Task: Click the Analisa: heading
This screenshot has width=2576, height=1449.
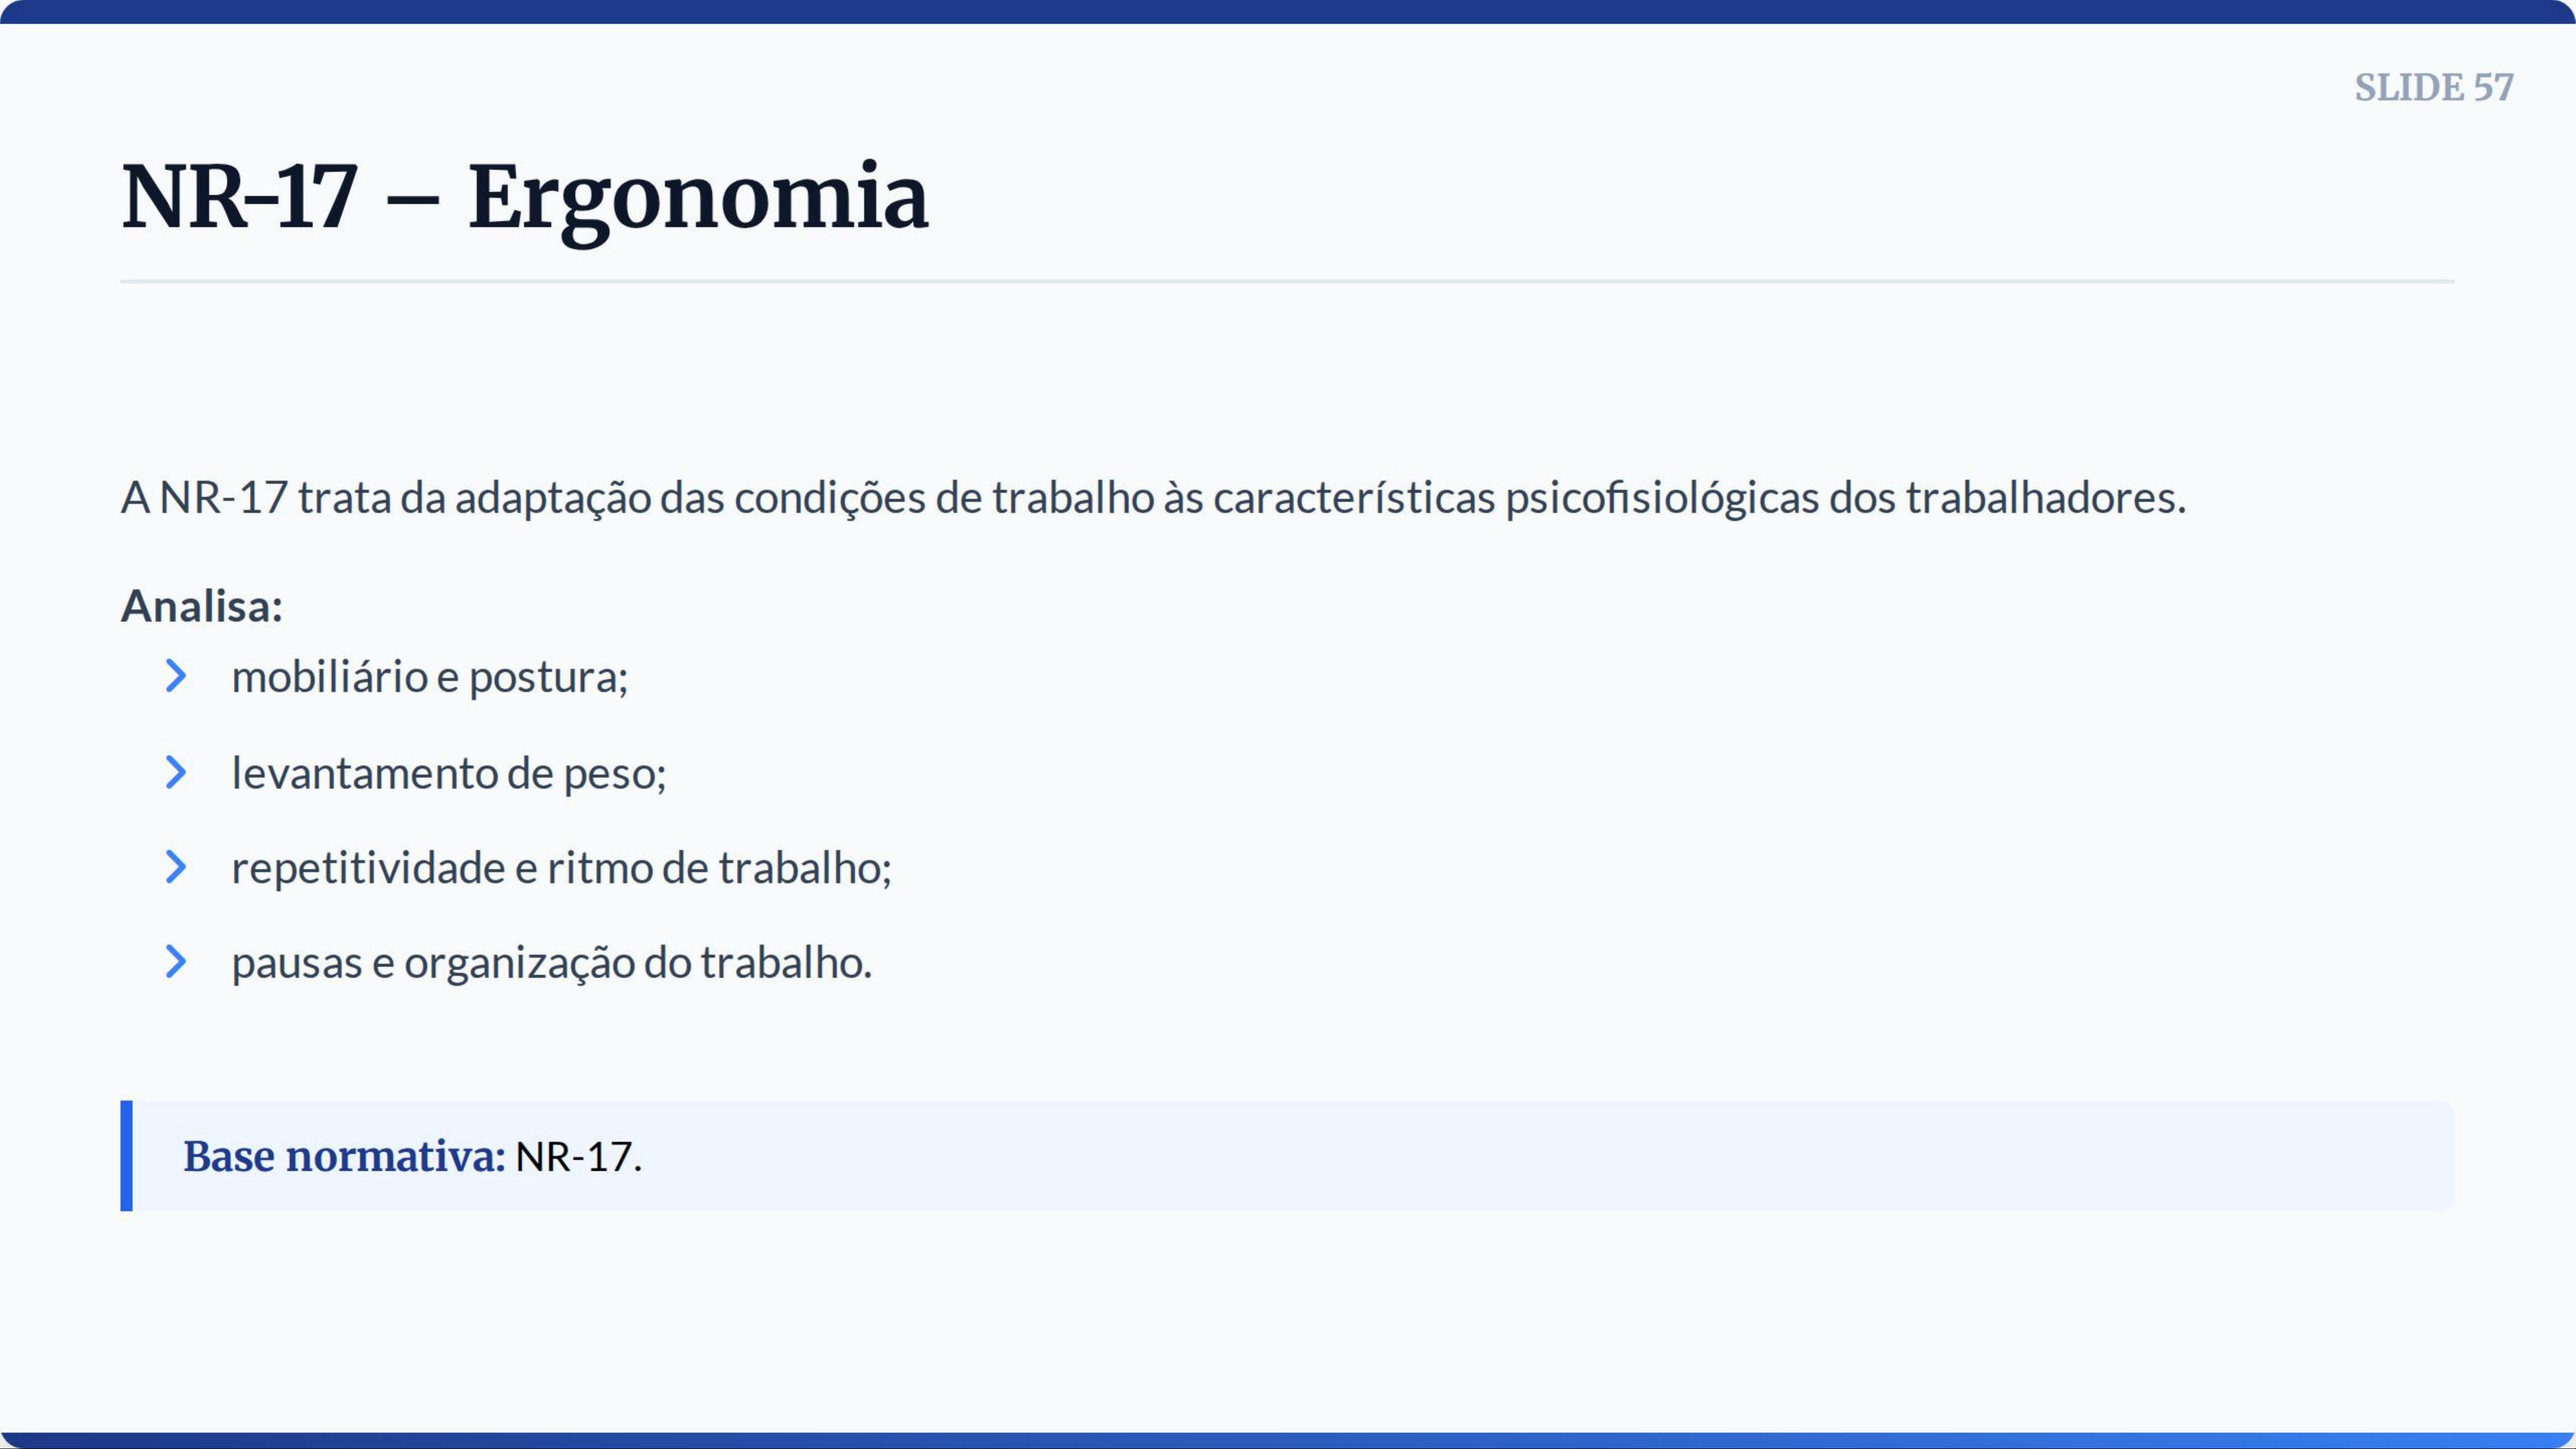Action: 202,606
